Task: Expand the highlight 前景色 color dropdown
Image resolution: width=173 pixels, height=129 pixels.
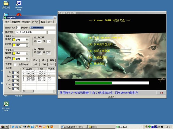Action: click(27, 45)
